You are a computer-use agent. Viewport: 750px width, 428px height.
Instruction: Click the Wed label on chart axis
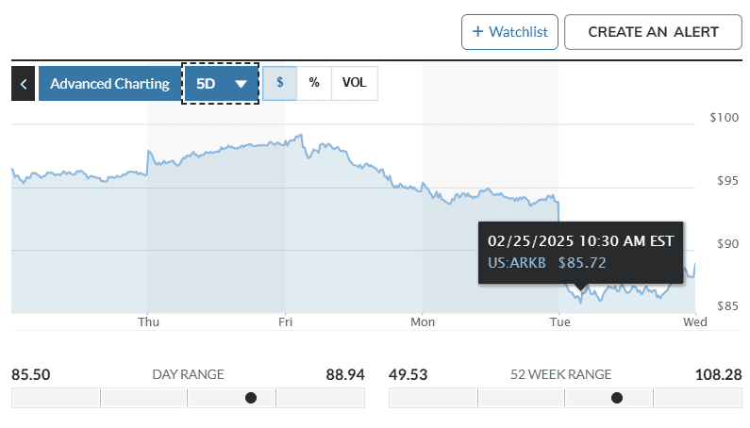[x=695, y=321]
